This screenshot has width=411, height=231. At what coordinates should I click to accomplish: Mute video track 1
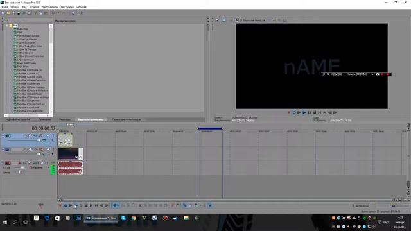[x=48, y=135]
